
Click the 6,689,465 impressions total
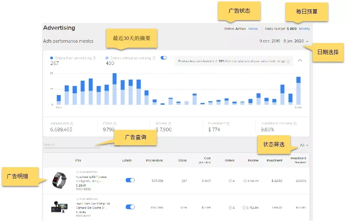coord(61,130)
